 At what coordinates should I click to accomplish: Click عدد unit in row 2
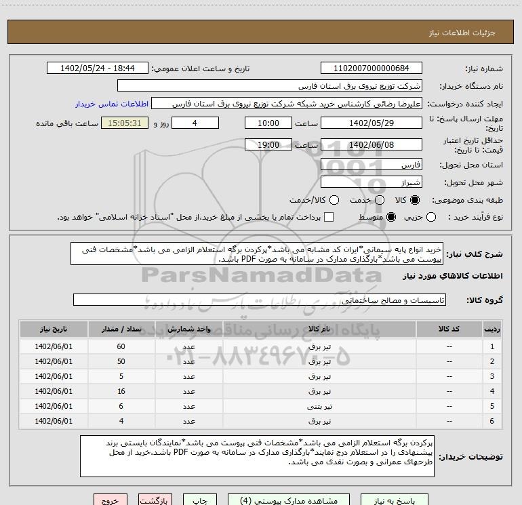pos(188,361)
